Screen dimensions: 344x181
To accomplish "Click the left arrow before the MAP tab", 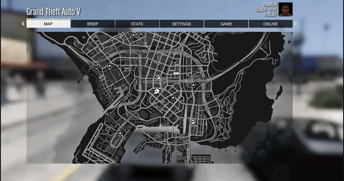I will click(23, 24).
